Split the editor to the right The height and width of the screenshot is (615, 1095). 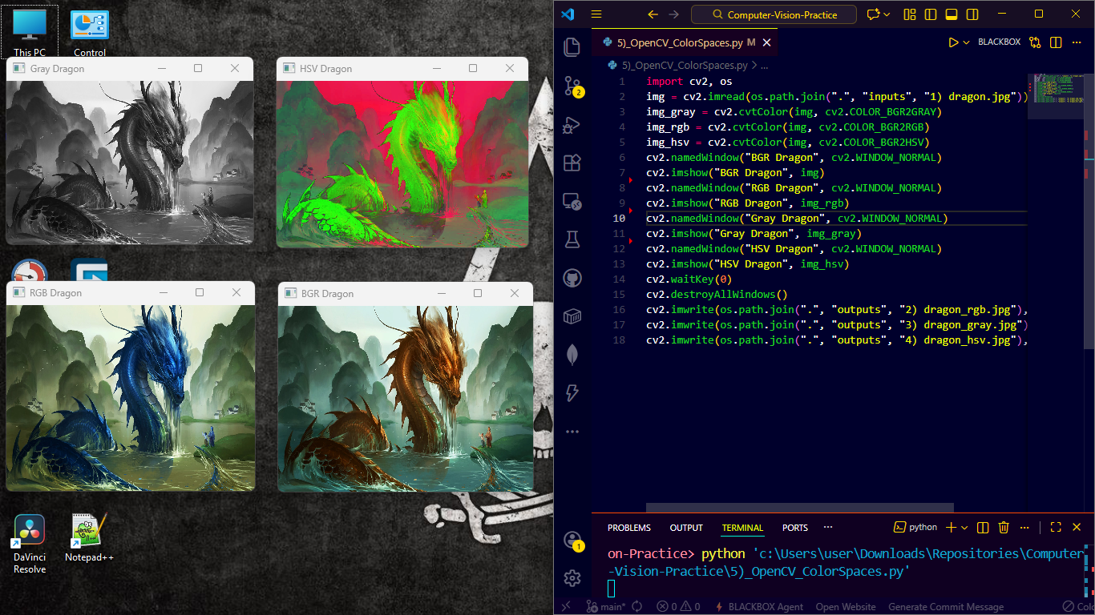point(1056,42)
